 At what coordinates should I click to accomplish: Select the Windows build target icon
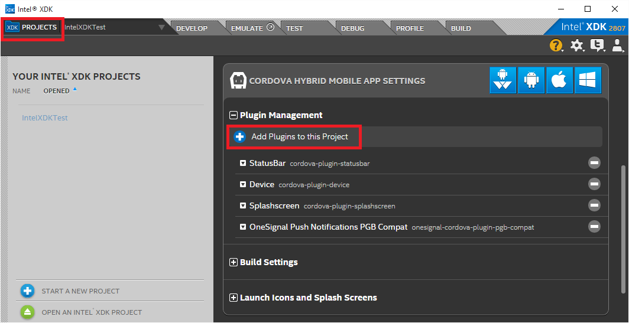pos(588,80)
